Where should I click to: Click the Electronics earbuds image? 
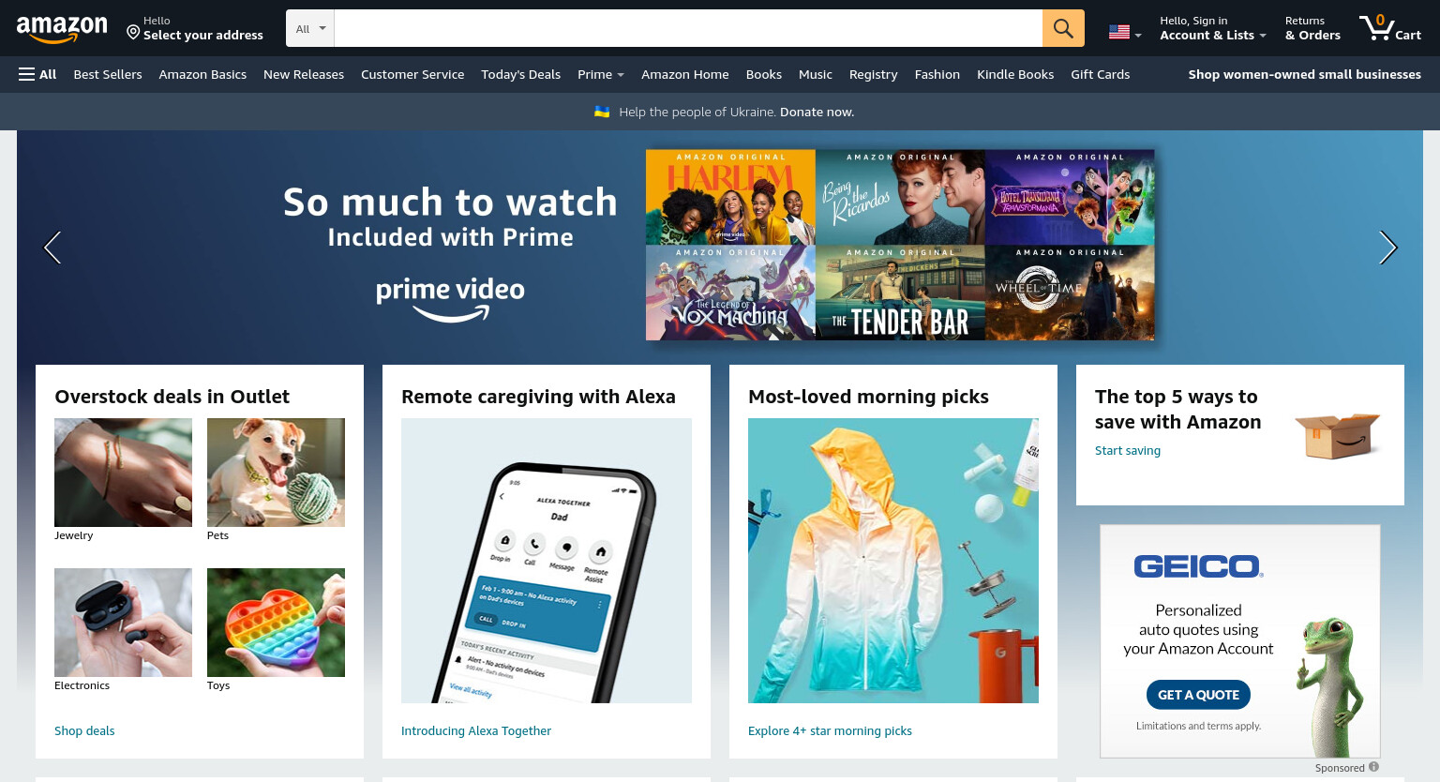click(x=123, y=623)
